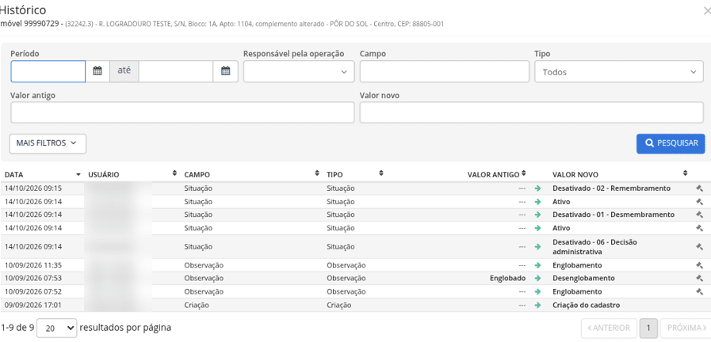This screenshot has width=711, height=342.
Task: Click the Valor antigo input field
Action: click(182, 112)
